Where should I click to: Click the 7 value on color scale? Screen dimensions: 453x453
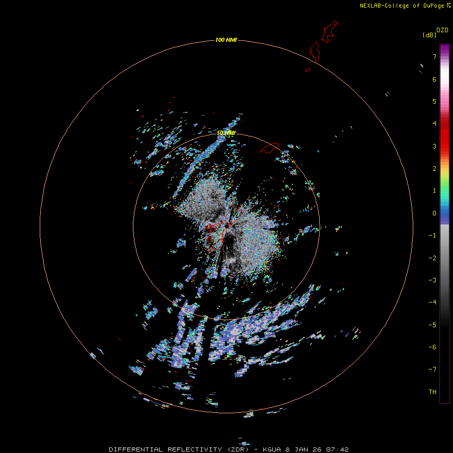pyautogui.click(x=434, y=56)
